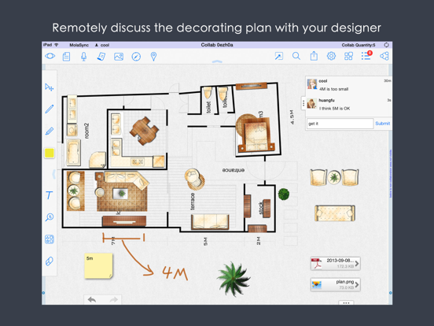
Task: Click the chat message input field
Action: (340, 124)
